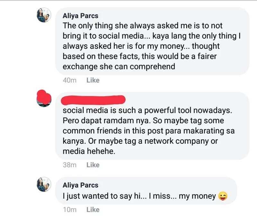This screenshot has width=257, height=216.
Task: Open Aliya Parcs avatar beside 'I miss my money'
Action: (44, 185)
